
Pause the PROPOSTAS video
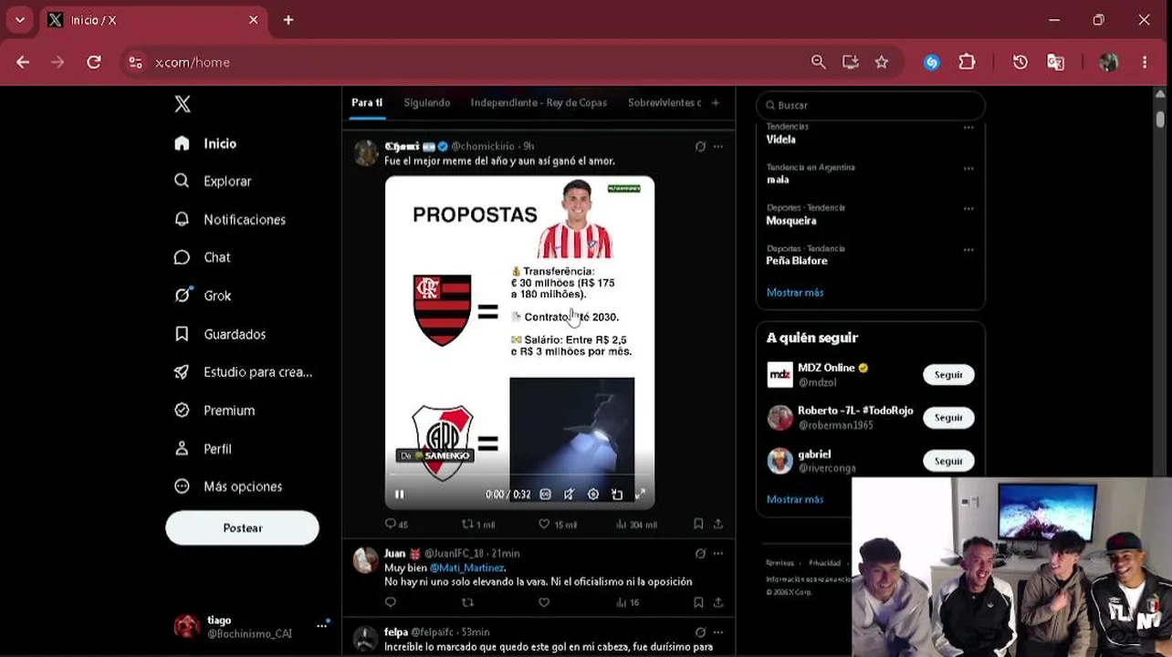click(x=399, y=495)
